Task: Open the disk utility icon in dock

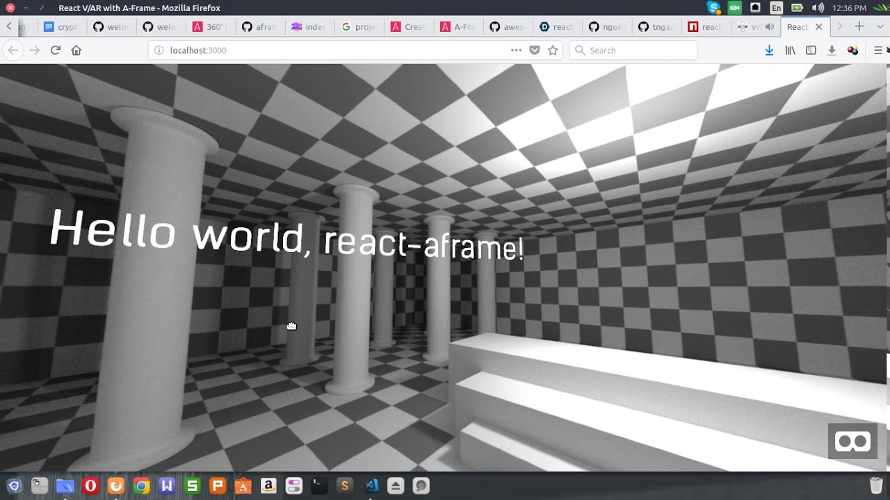Action: coord(421,486)
